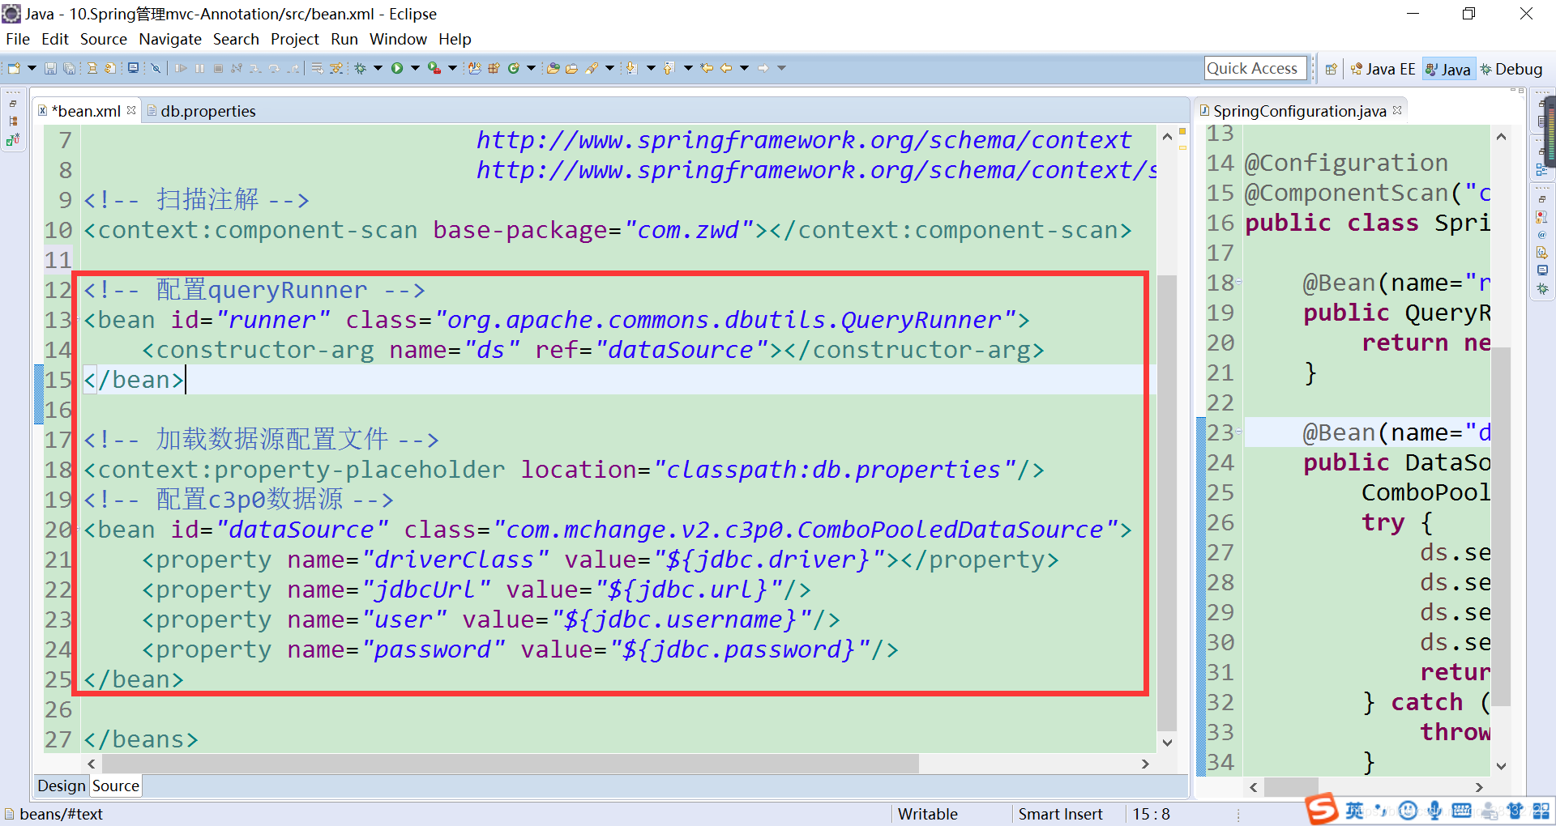This screenshot has width=1556, height=826.
Task: Open the Back history dropdown arrow
Action: point(744,68)
